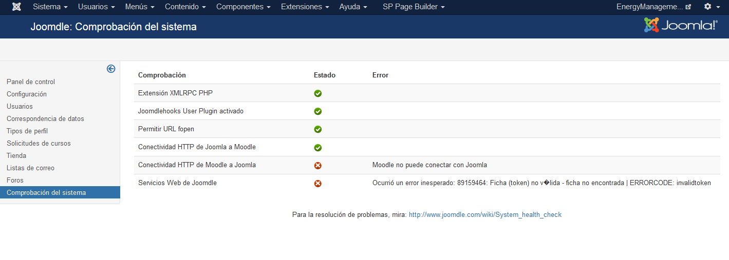Click green check icon for Permitir URL fopen
This screenshot has height=260, width=729.
point(318,129)
